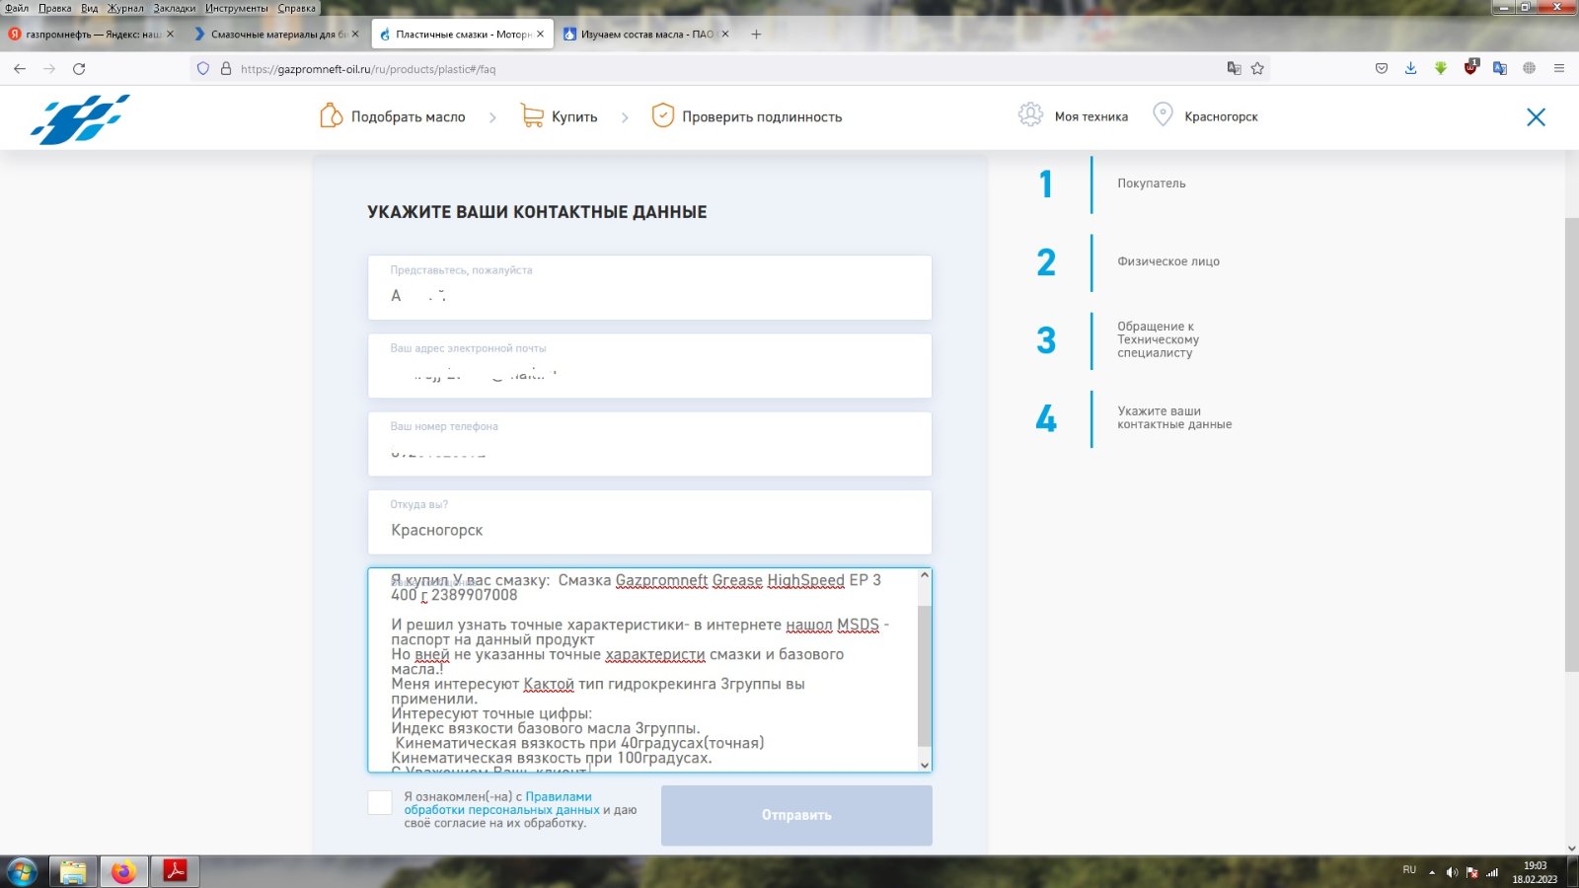Click Проверить подлинность link
This screenshot has width=1579, height=888.
point(762,116)
